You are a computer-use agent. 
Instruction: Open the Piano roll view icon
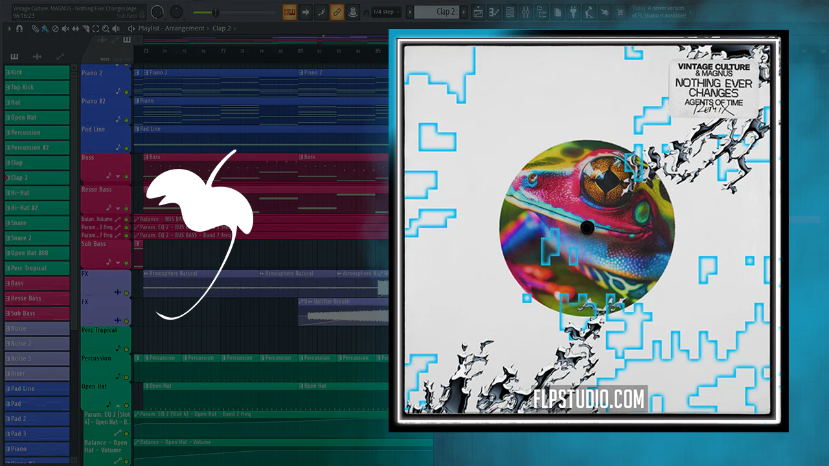(494, 12)
